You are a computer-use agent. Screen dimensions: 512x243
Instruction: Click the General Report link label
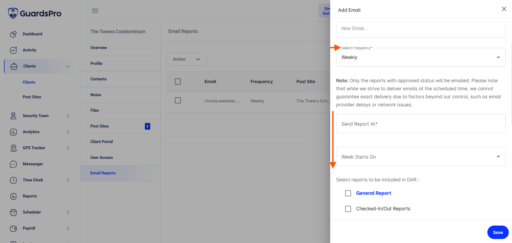coord(374,193)
